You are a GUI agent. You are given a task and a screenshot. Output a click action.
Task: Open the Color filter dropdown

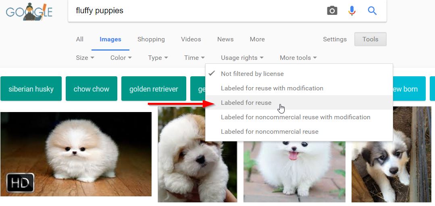(x=121, y=58)
